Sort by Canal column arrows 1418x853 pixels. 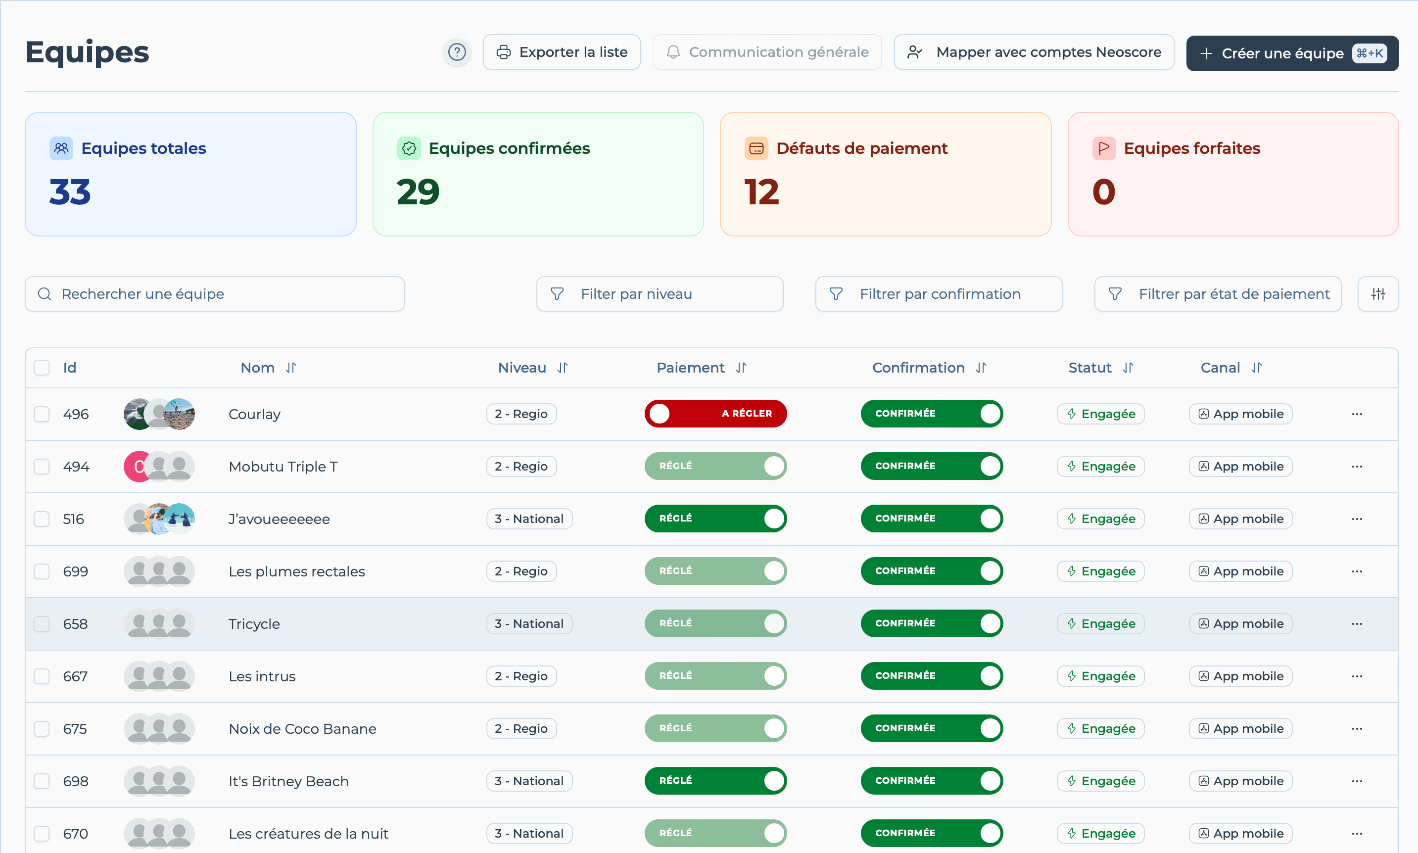click(x=1257, y=368)
